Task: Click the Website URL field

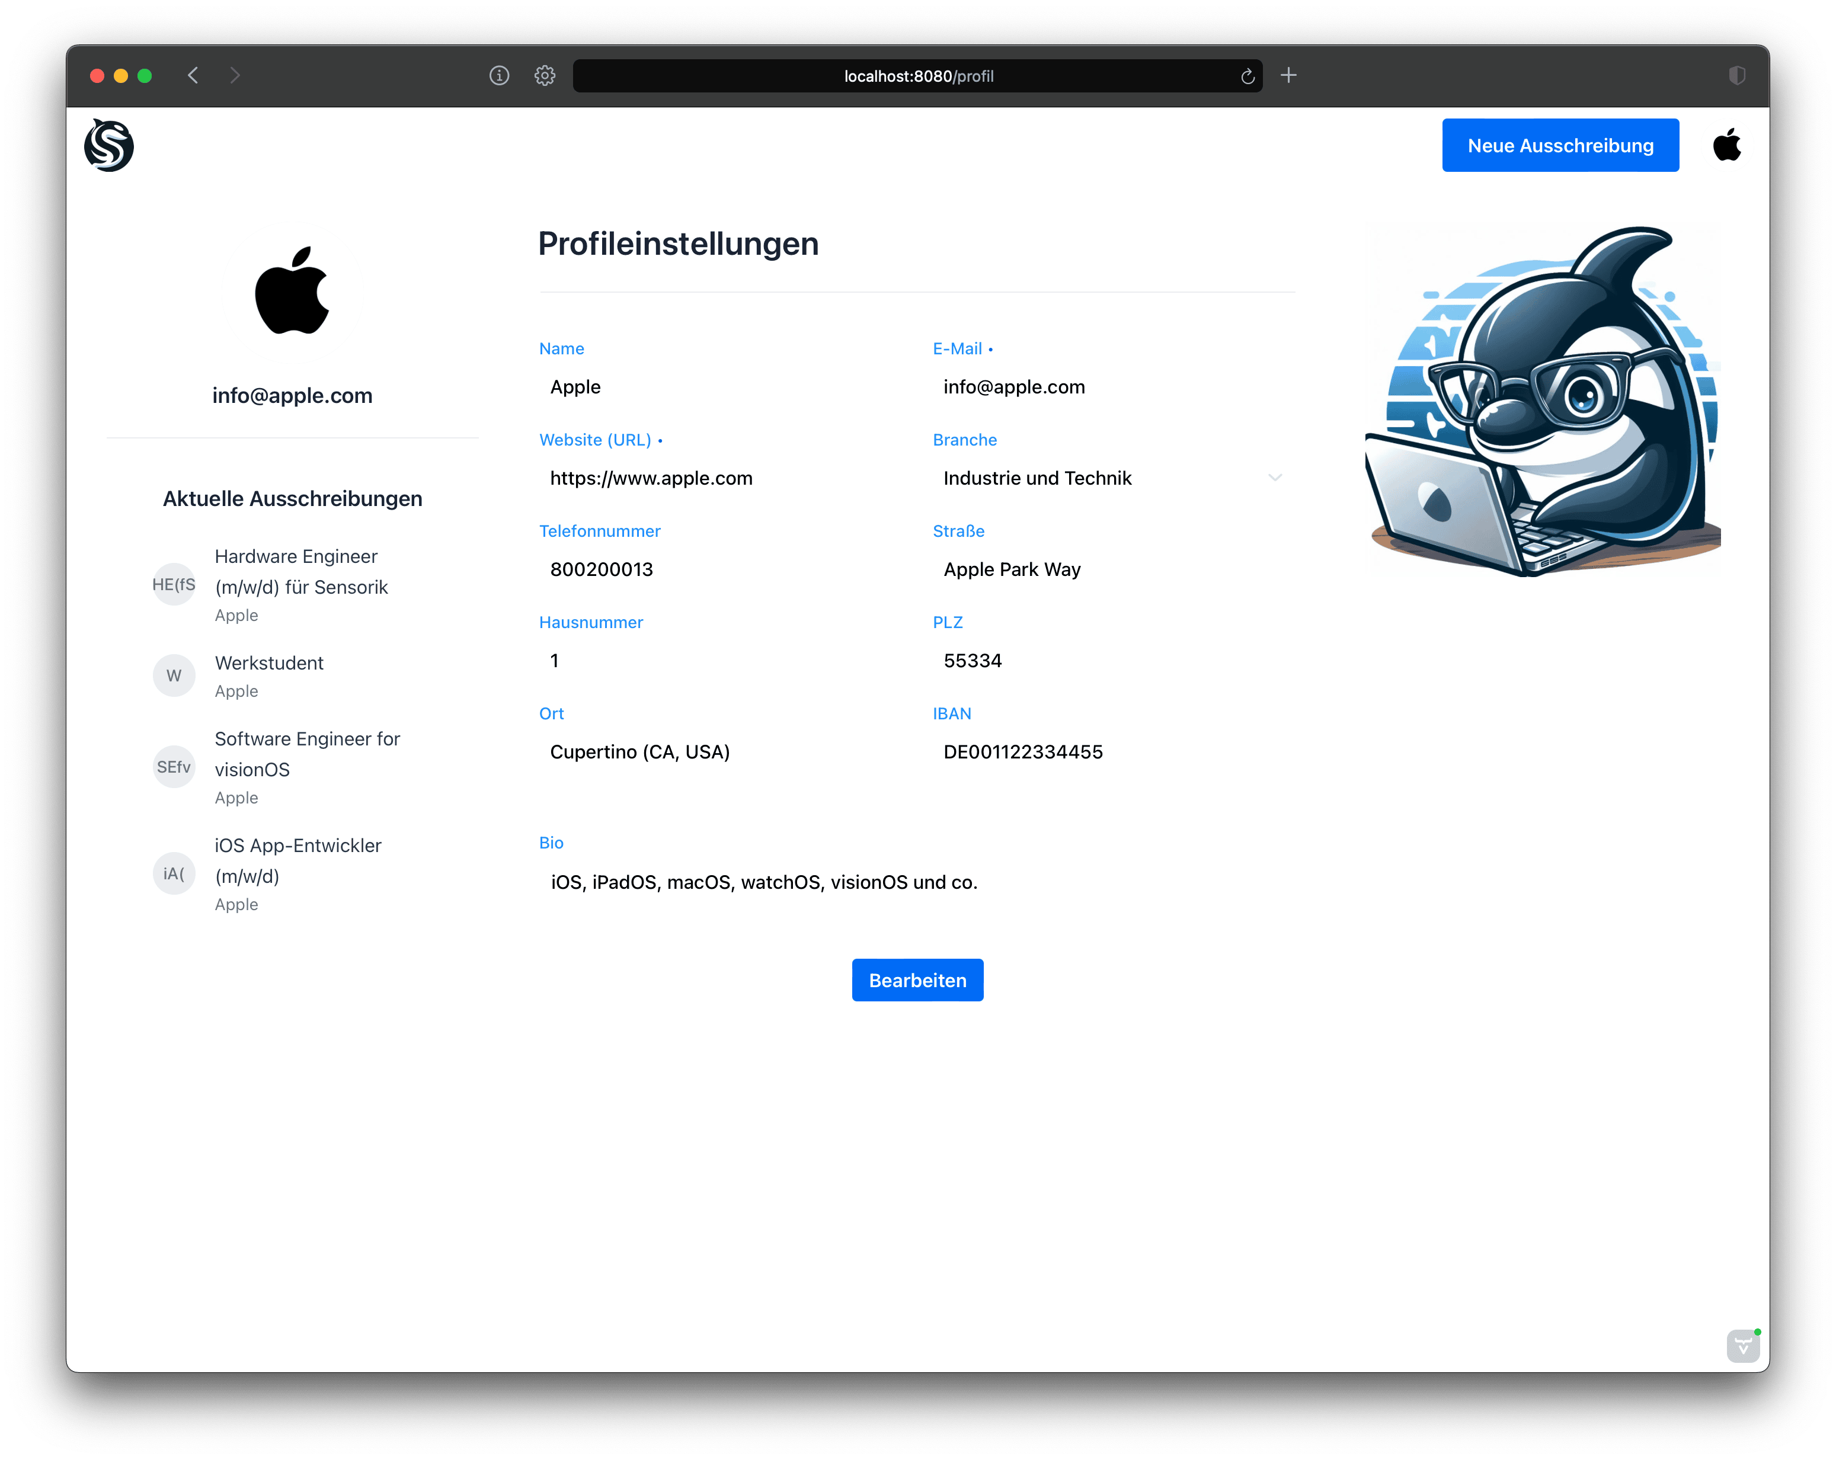Action: [x=724, y=478]
